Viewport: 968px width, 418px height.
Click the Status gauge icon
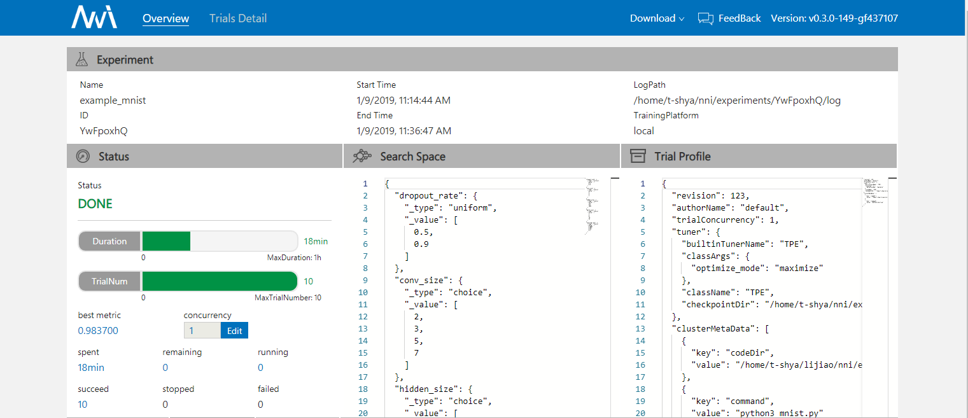point(83,157)
